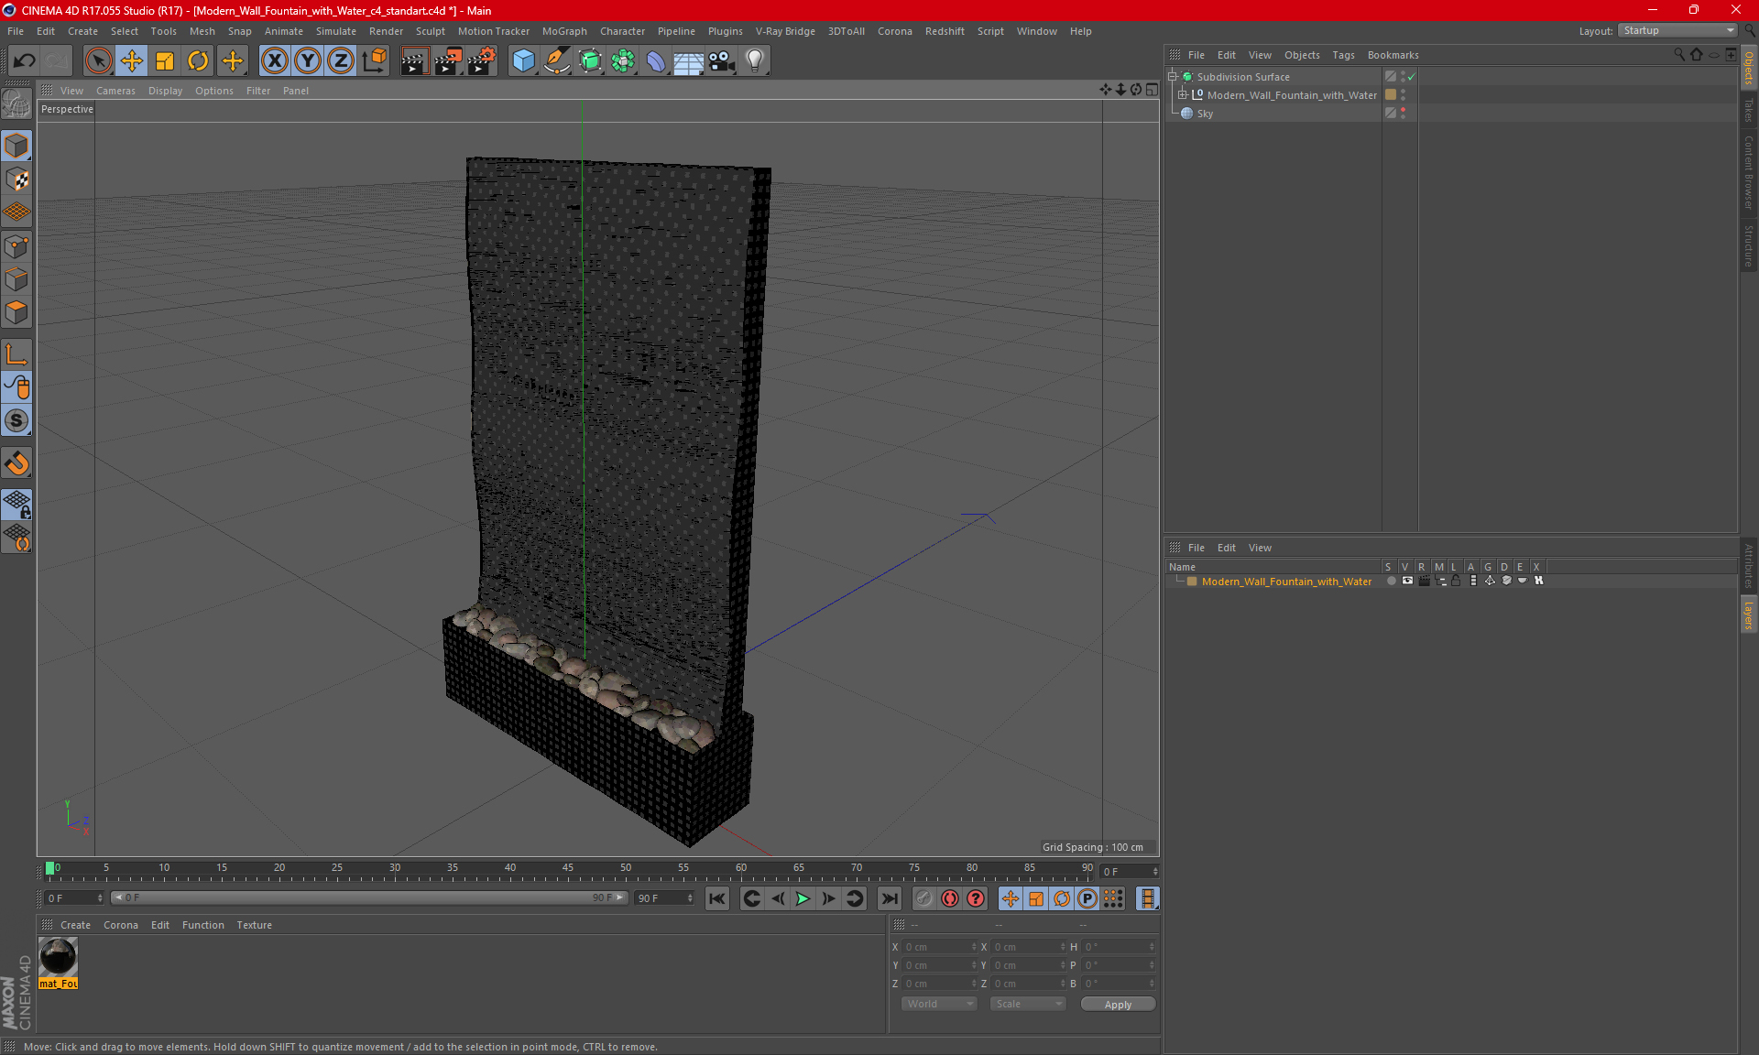Open the World coordinate dropdown
Image resolution: width=1759 pixels, height=1055 pixels.
939,1004
